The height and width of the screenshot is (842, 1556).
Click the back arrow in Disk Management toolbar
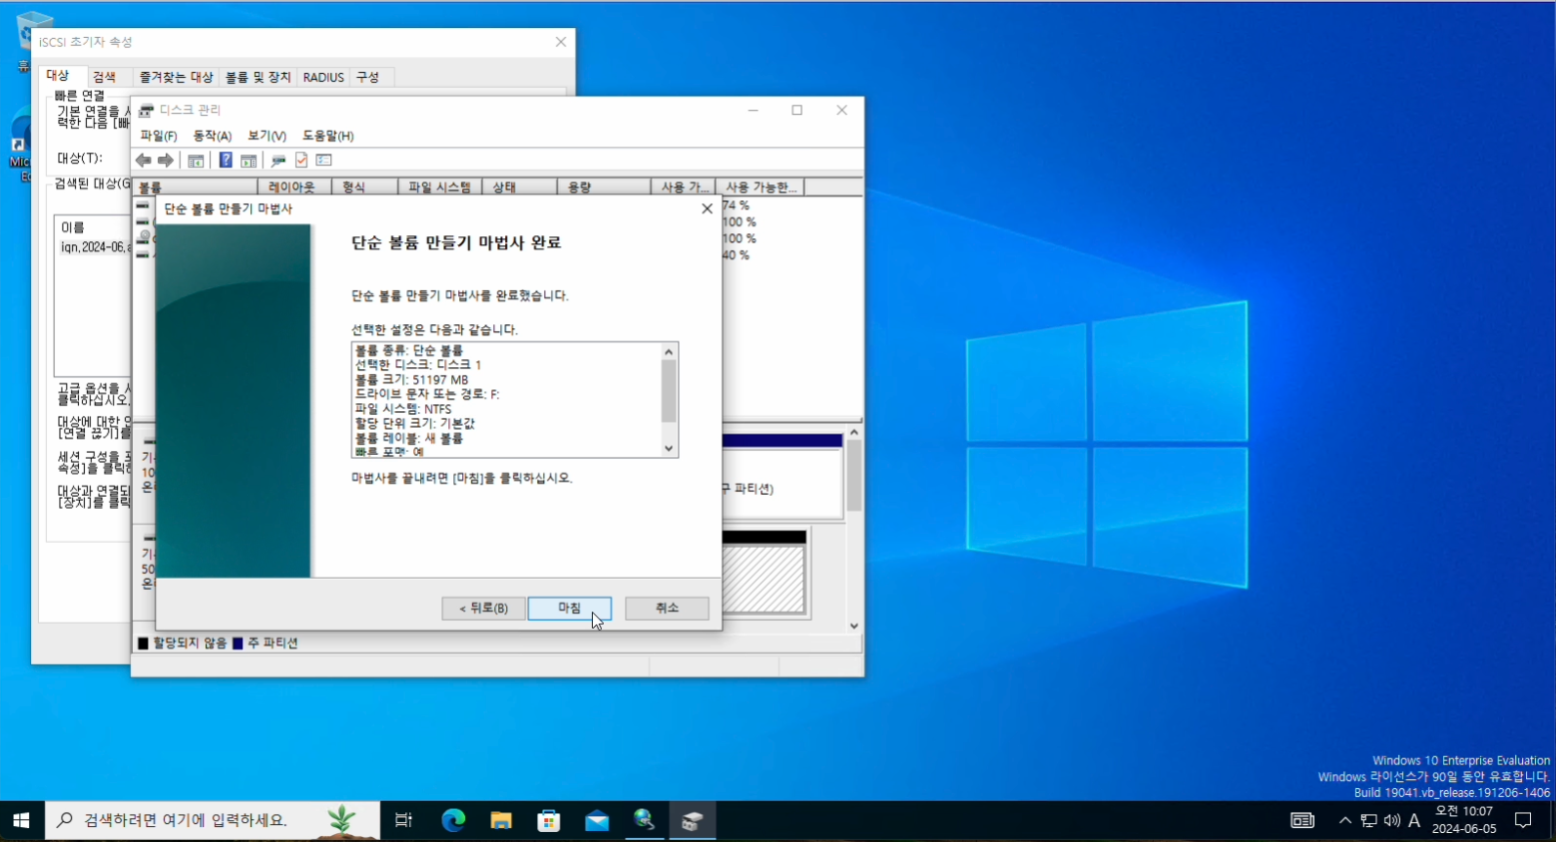[144, 161]
